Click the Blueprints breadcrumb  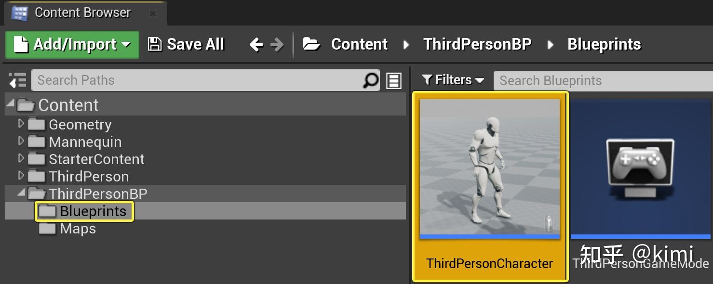tap(604, 44)
